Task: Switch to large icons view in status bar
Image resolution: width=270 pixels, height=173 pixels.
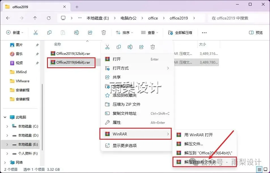Action: coord(265,169)
